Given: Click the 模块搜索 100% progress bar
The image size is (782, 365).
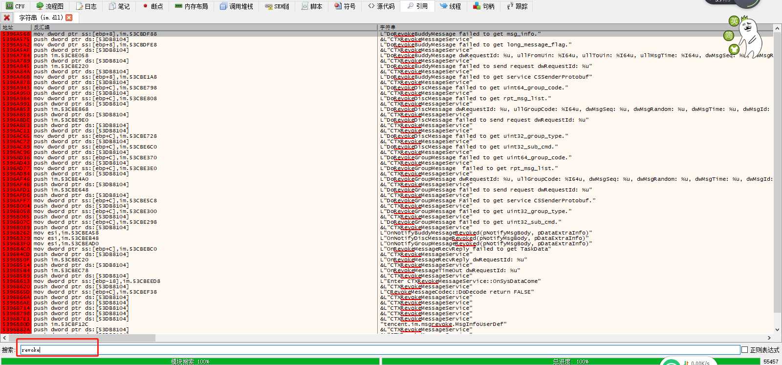Looking at the screenshot, I should 190,362.
